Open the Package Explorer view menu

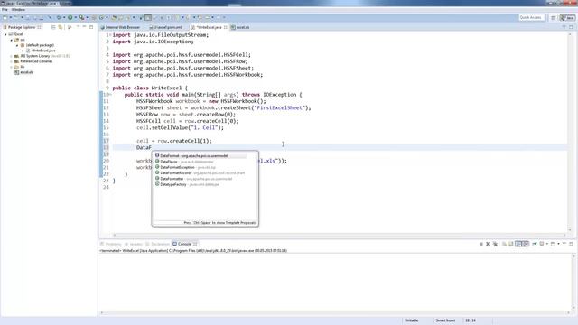pyautogui.click(x=78, y=27)
